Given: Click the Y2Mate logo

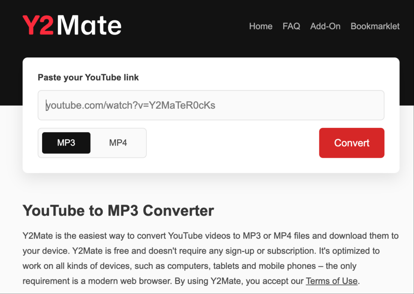Looking at the screenshot, I should (x=72, y=25).
